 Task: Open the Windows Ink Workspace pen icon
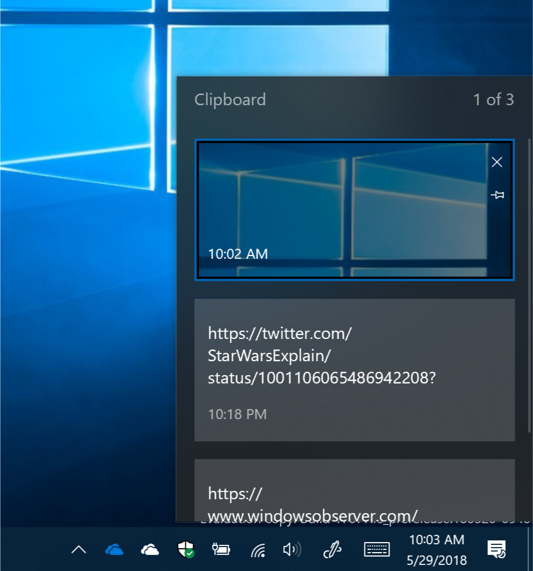pos(332,550)
